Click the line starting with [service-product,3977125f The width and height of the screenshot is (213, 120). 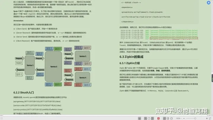click(38, 109)
